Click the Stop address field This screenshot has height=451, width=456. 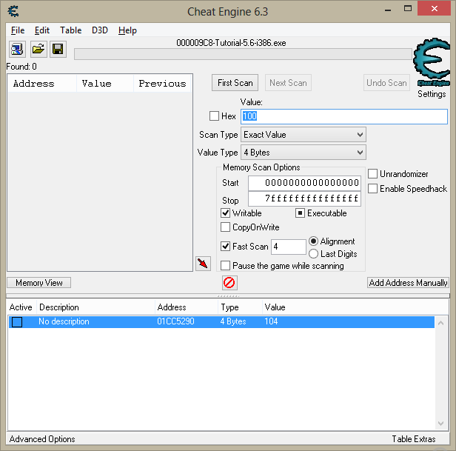click(x=304, y=198)
